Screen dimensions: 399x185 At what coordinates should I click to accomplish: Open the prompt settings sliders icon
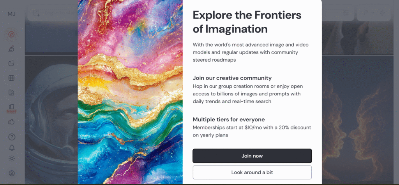point(346,13)
